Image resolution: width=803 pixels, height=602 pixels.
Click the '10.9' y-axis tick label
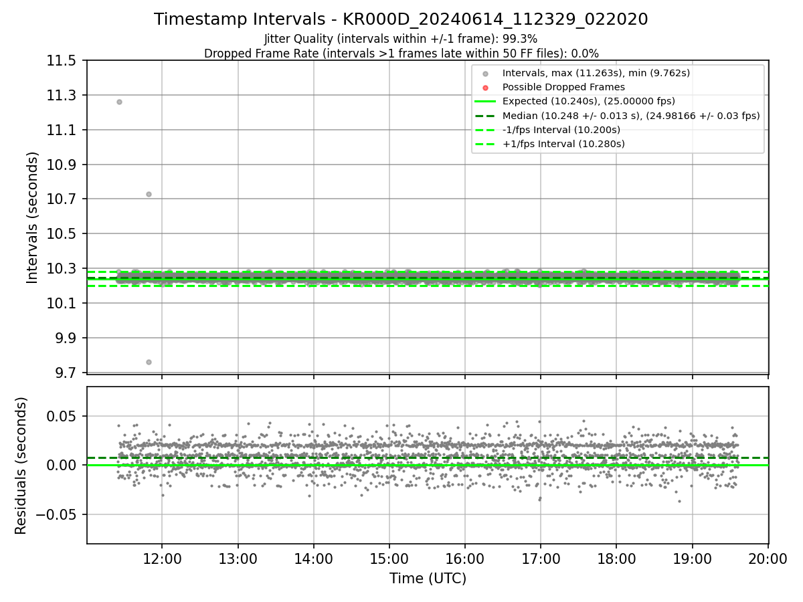click(x=63, y=165)
